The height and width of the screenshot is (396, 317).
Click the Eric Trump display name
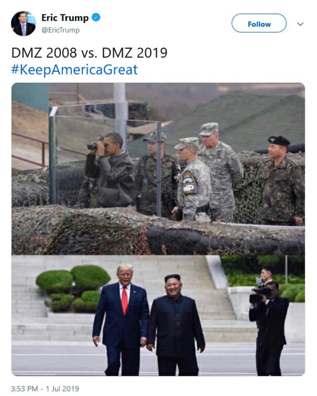(x=65, y=18)
